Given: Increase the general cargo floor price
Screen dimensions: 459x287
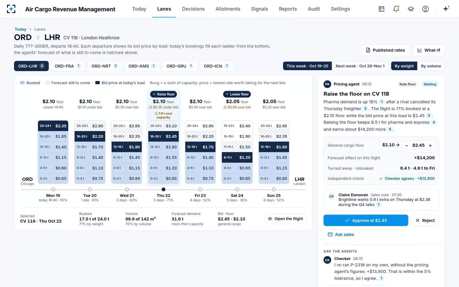Looking at the screenshot, I should [430, 145].
